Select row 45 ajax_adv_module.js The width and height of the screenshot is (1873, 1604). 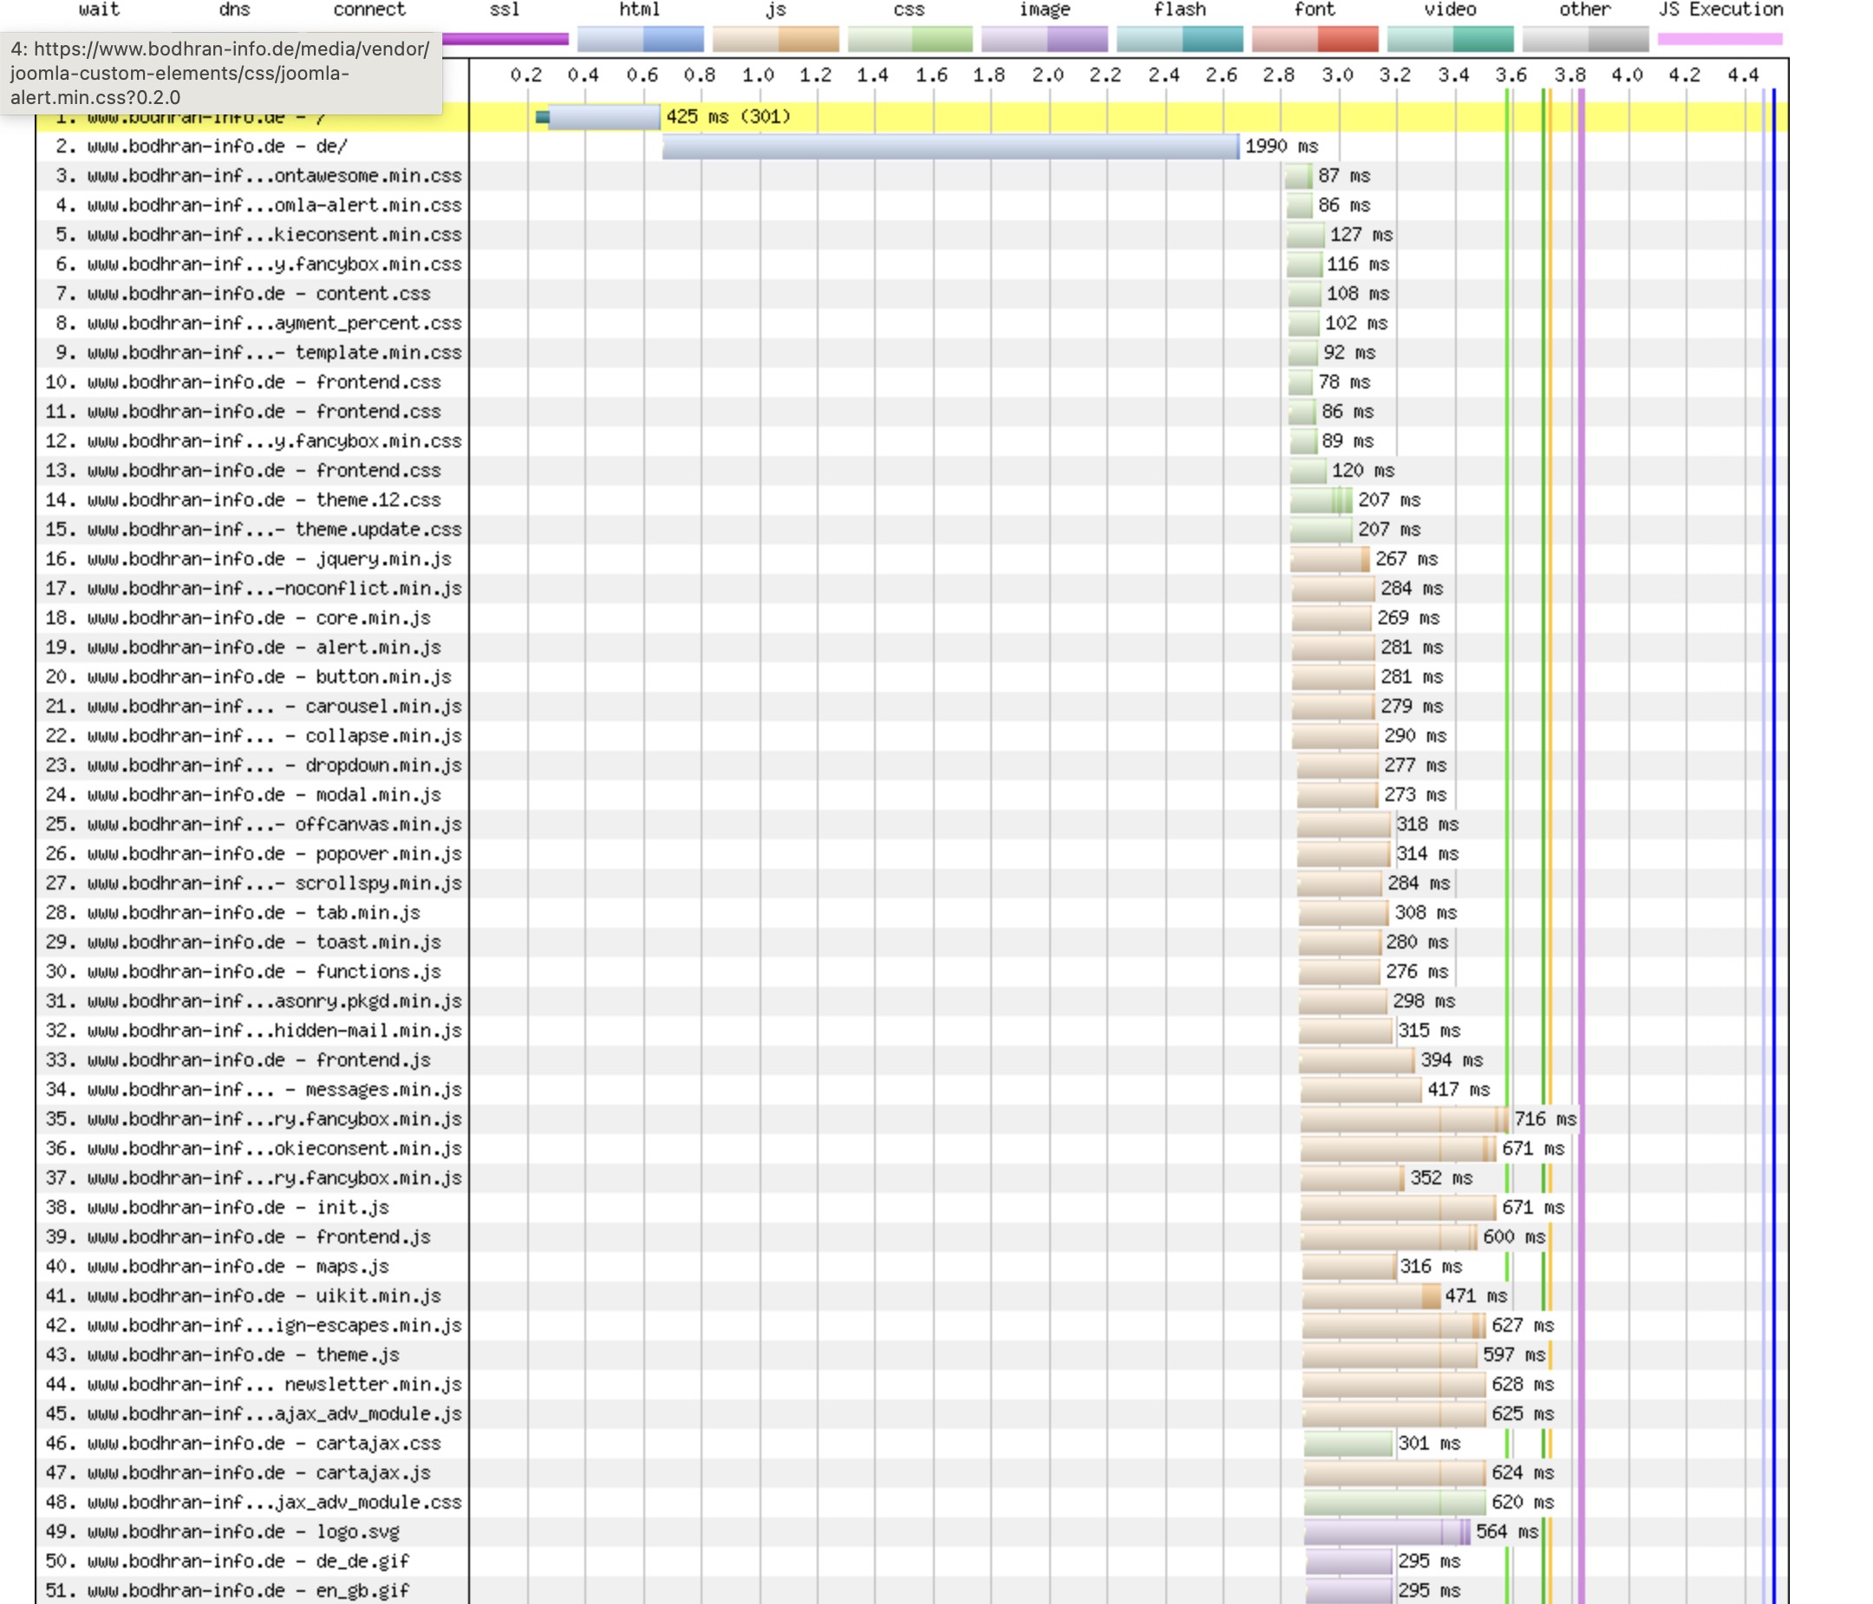tap(253, 1413)
